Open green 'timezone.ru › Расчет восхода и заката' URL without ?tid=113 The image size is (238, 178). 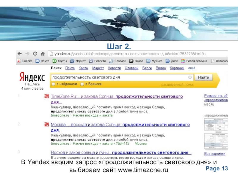coord(82,115)
